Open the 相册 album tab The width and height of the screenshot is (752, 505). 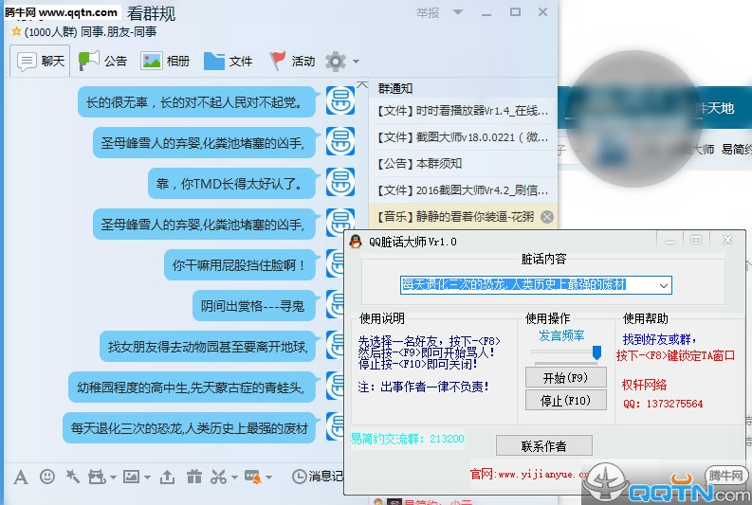pyautogui.click(x=165, y=61)
